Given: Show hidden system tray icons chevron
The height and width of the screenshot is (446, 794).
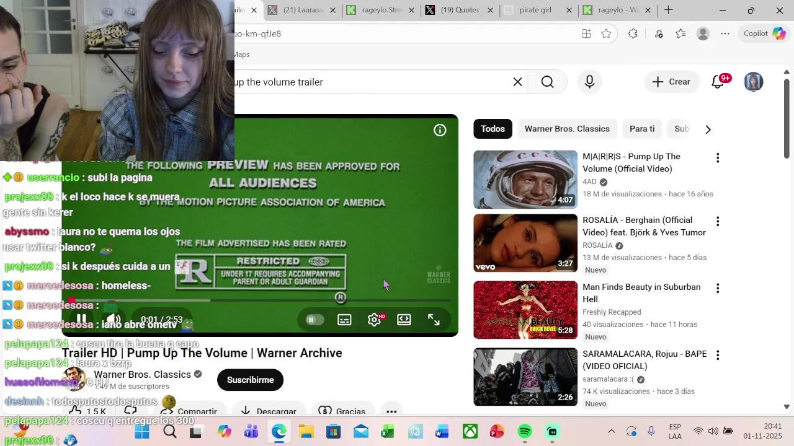Looking at the screenshot, I should click(x=611, y=432).
